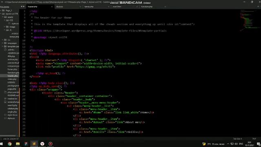Screen dimensions: 261x147
Task: Open single.php in the sidebar
Action: click(12, 112)
